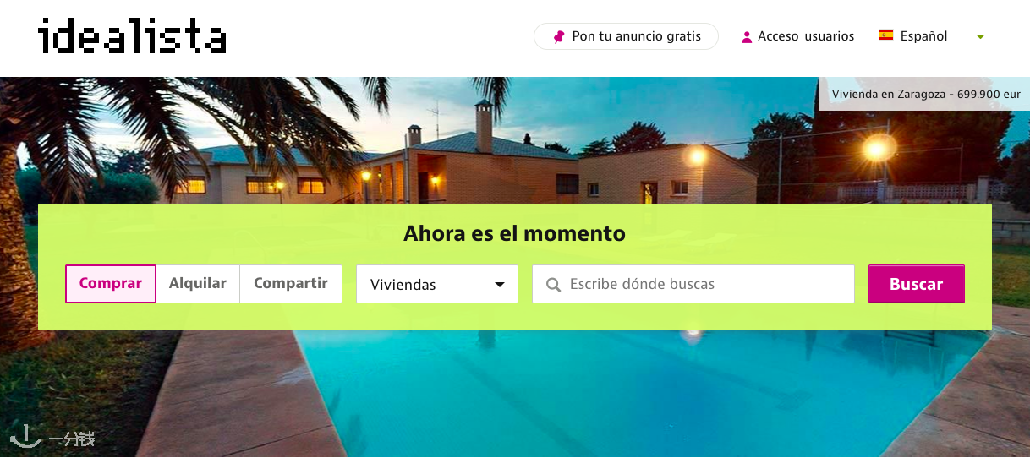1030x458 pixels.
Task: Click the black arrow in Viviendas selector
Action: [500, 285]
